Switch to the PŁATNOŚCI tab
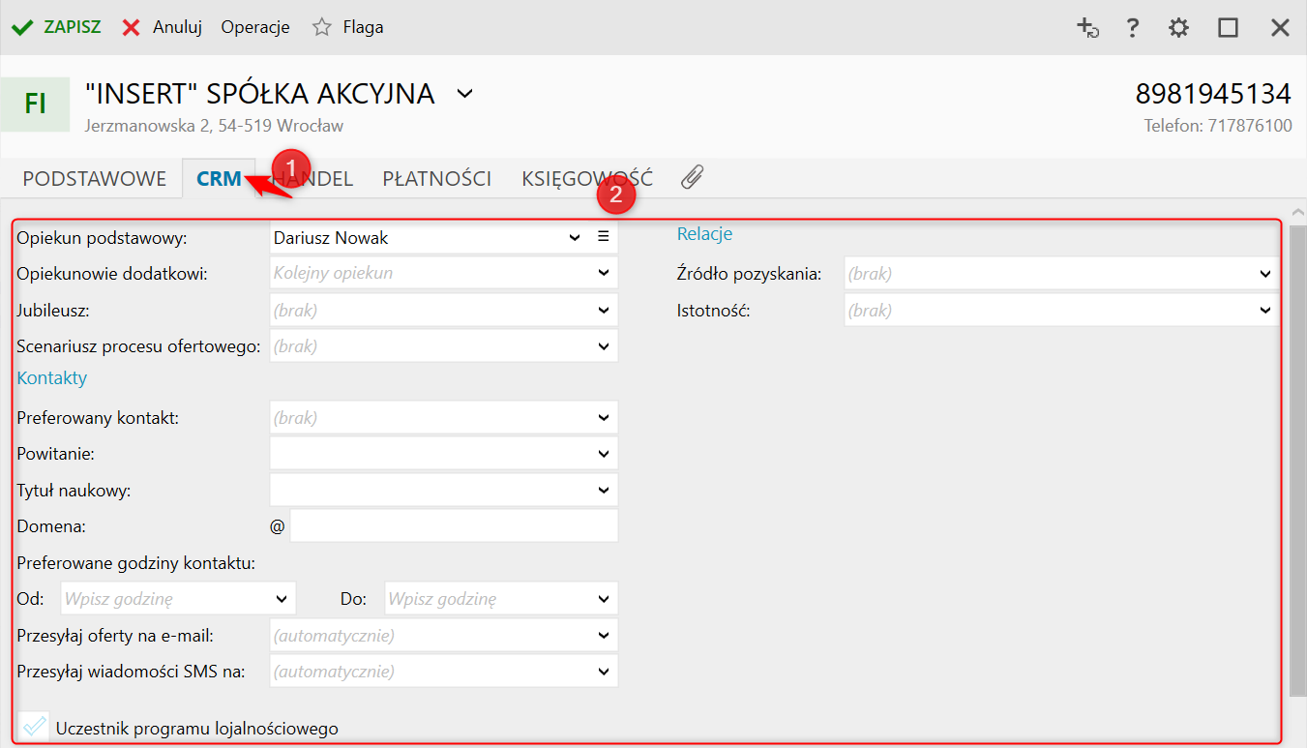This screenshot has height=748, width=1307. point(437,179)
